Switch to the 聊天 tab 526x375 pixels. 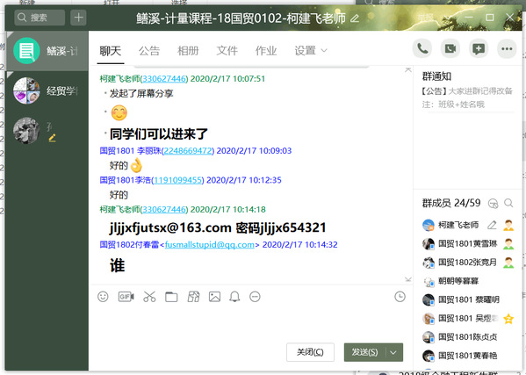pos(111,51)
